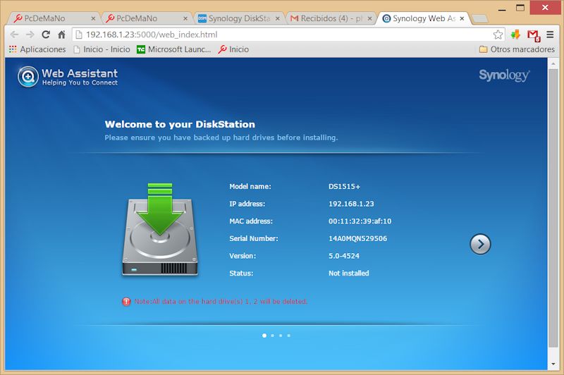Click the red warning icon beside Note
The image size is (564, 375).
click(126, 301)
